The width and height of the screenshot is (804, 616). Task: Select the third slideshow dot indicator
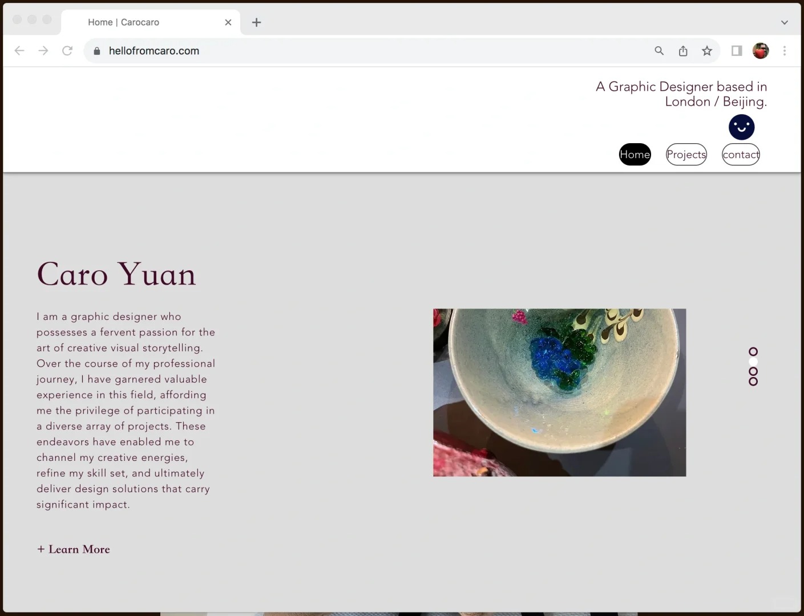point(753,371)
